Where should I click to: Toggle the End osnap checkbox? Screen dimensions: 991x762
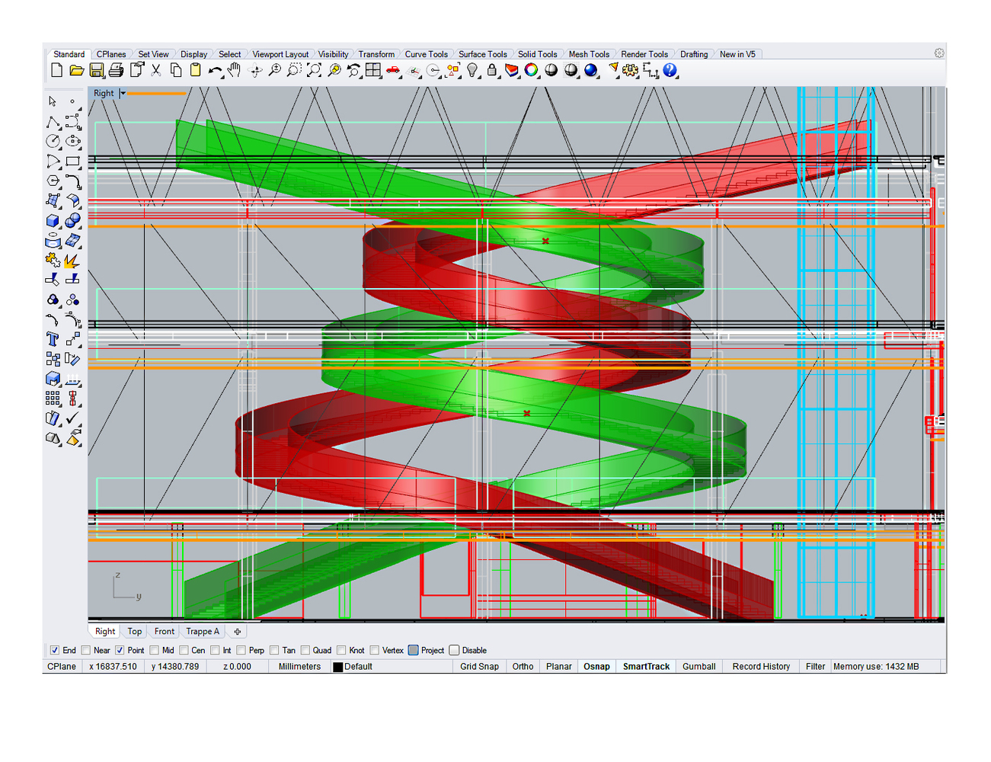click(x=54, y=650)
